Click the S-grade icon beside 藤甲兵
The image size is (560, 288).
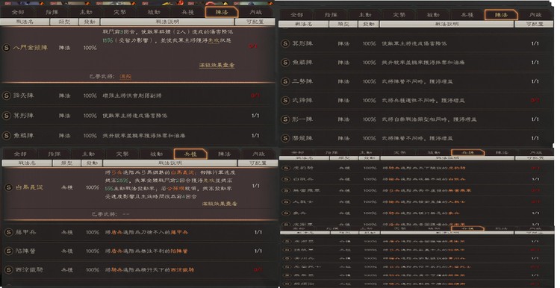click(8, 232)
